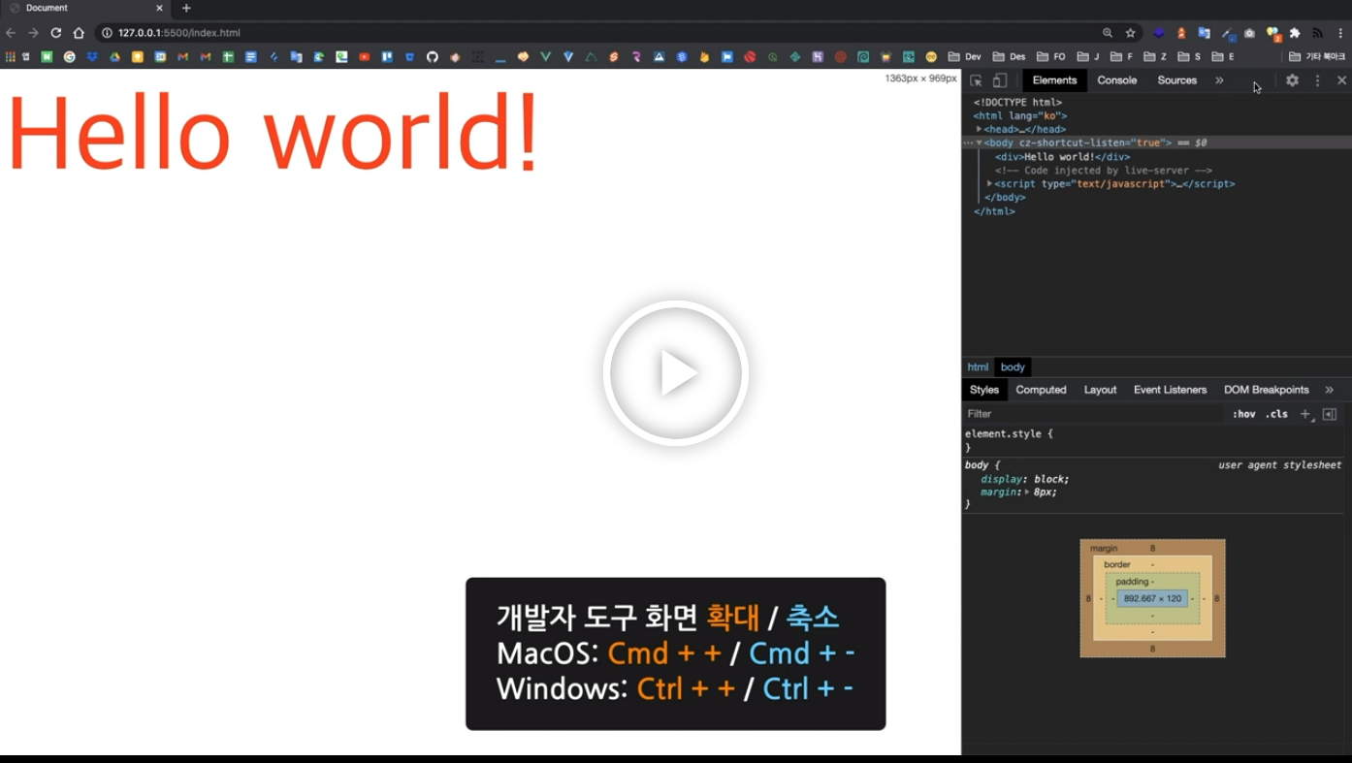Open the Layout tab in DevTools
This screenshot has height=763, width=1352.
(1100, 390)
